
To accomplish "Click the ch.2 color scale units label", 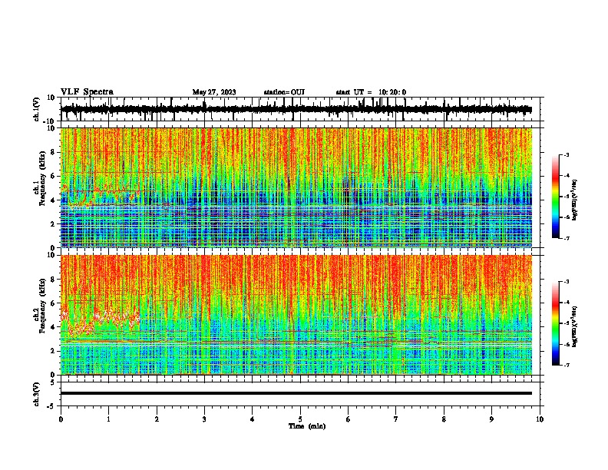I will click(x=575, y=326).
